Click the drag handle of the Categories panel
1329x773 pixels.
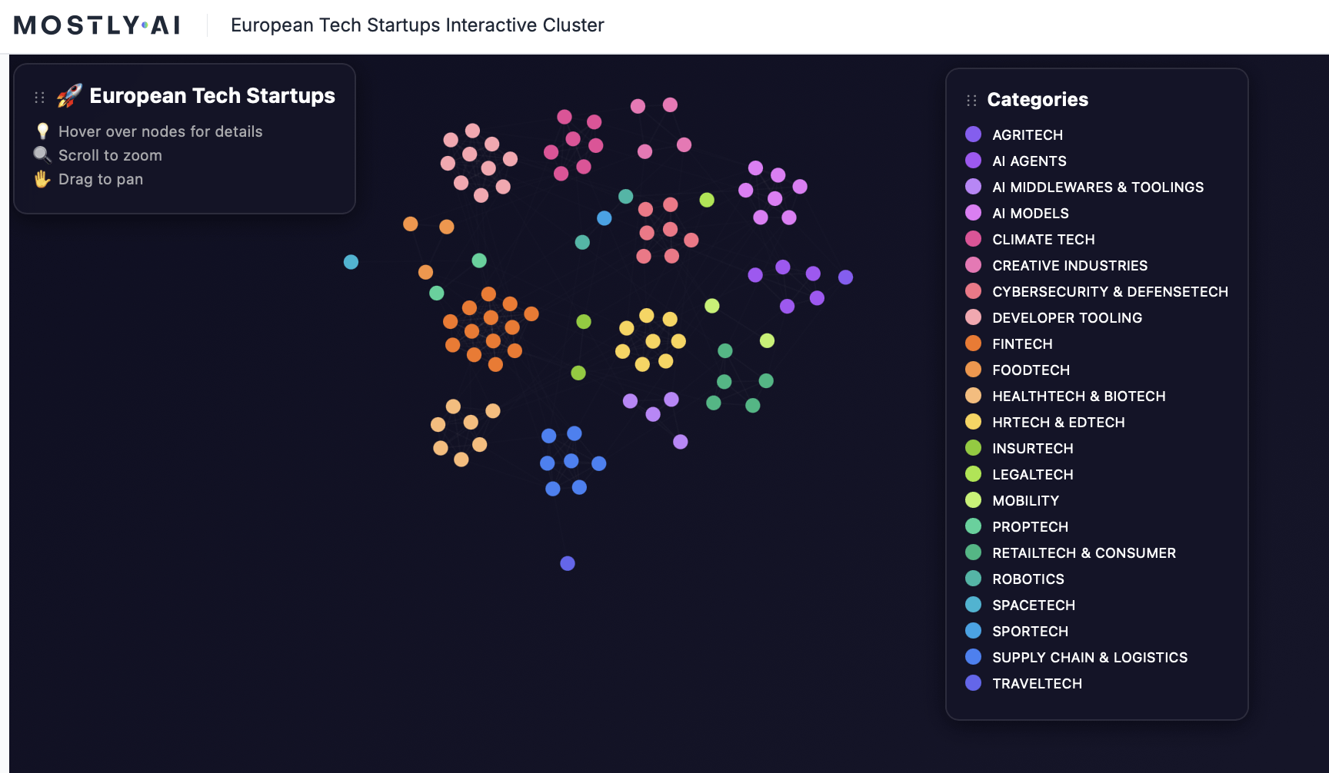pyautogui.click(x=971, y=101)
